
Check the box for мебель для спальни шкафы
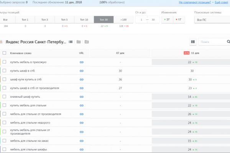(x=4, y=149)
